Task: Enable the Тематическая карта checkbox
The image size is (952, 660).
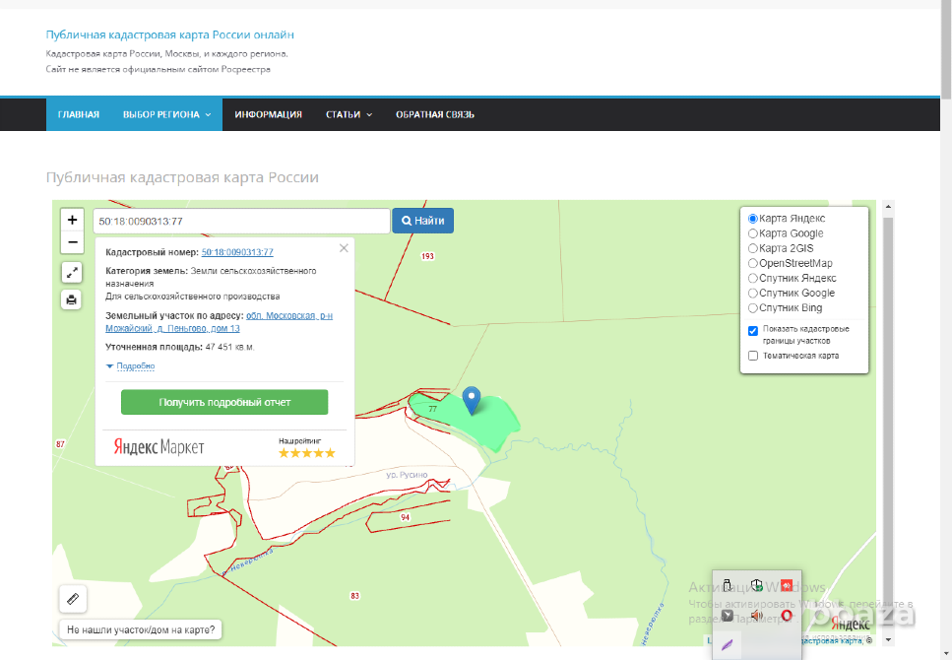Action: pyautogui.click(x=754, y=356)
